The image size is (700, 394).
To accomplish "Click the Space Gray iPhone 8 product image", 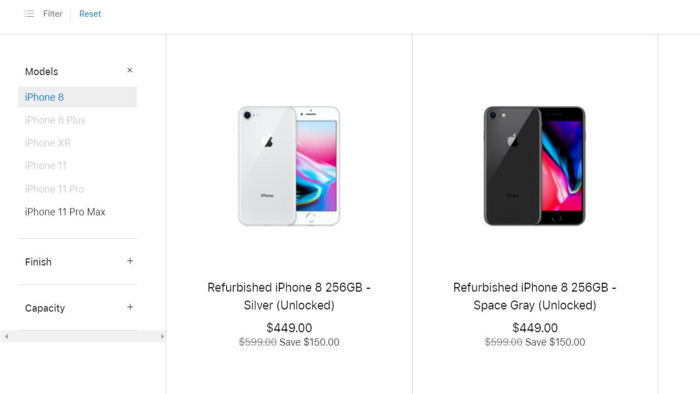I will pyautogui.click(x=534, y=165).
